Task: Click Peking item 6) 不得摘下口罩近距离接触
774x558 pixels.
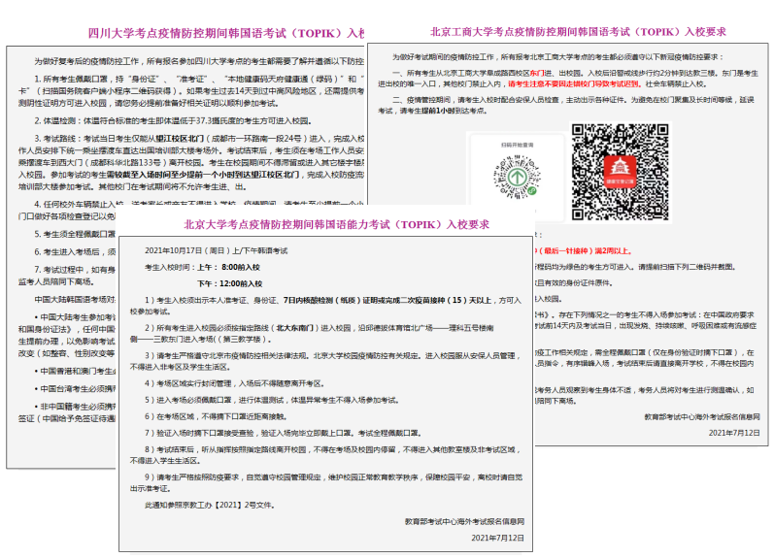Action: 216,416
